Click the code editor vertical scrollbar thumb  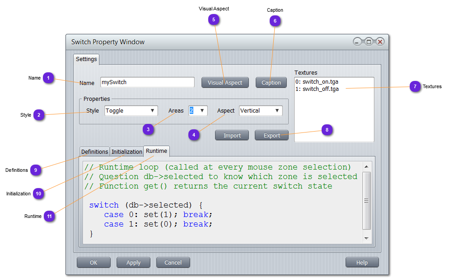[x=366, y=200]
